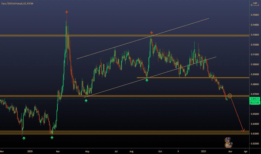This screenshot has width=261, height=154.
Task: Click the 0.83000 price axis label
Action: 255,134
